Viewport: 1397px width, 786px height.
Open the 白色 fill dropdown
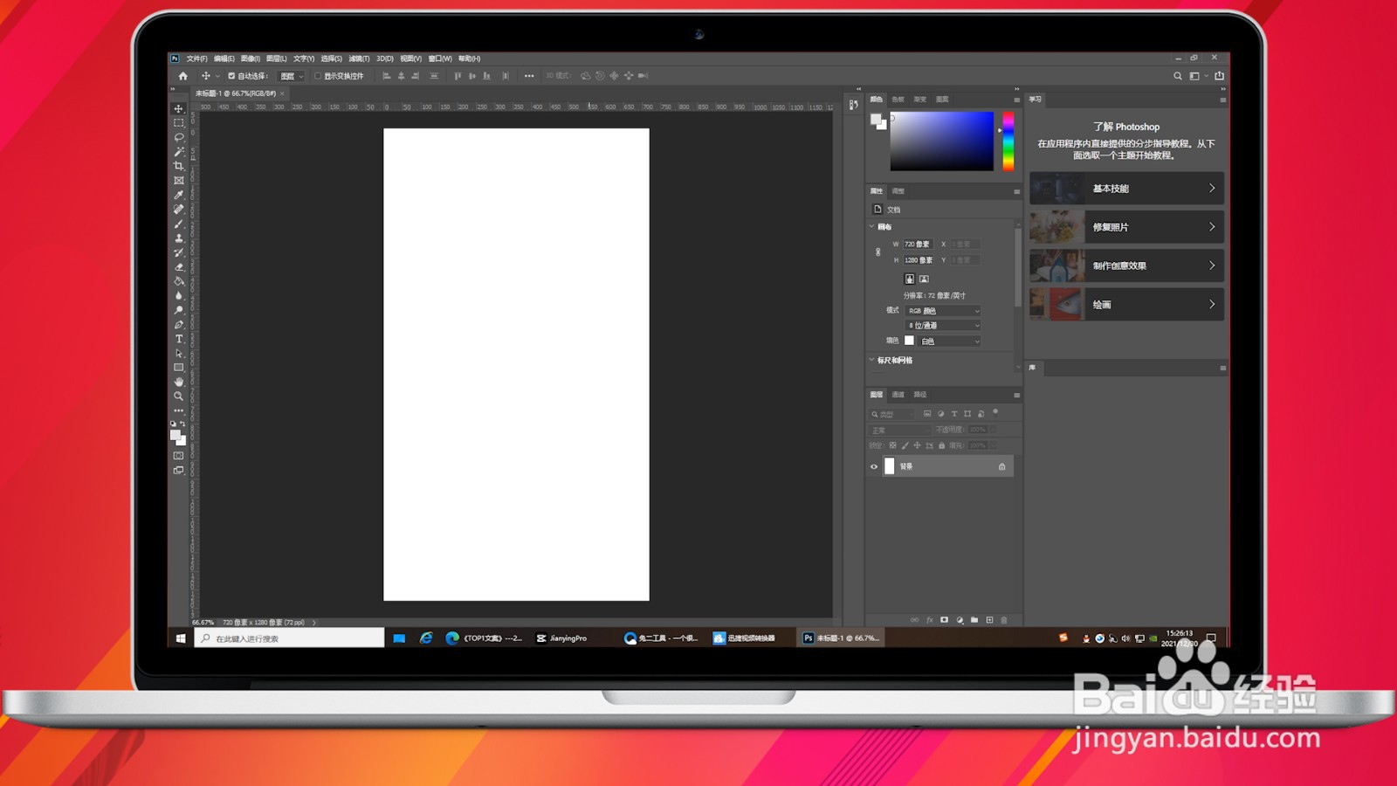tap(950, 341)
